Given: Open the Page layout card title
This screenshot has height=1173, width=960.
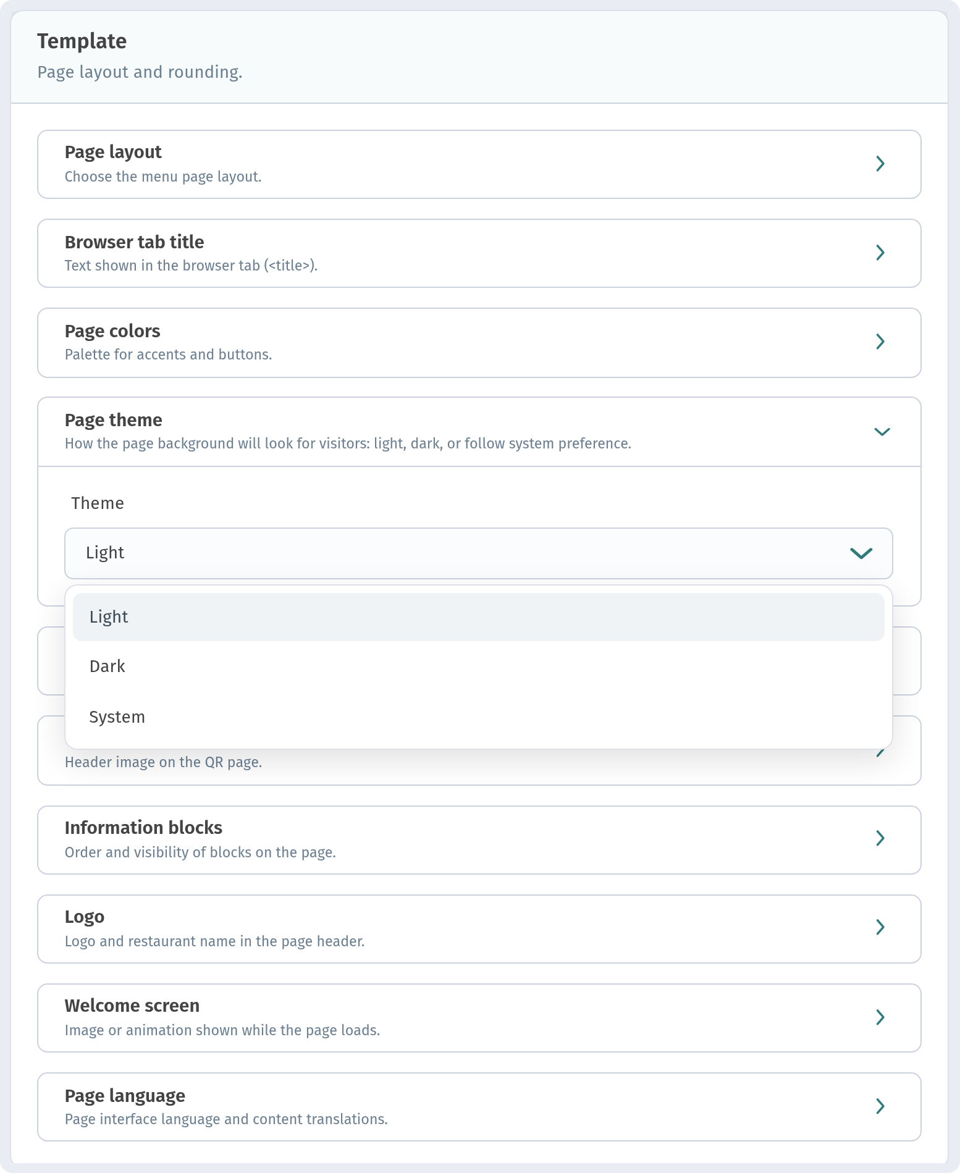Looking at the screenshot, I should click(x=113, y=152).
